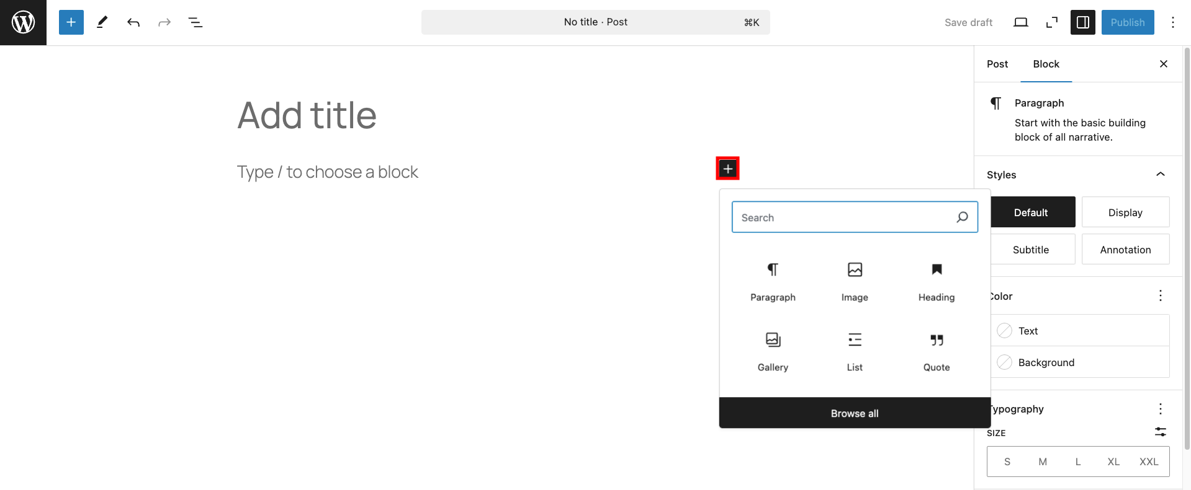This screenshot has height=490, width=1191.
Task: Toggle the Settings sidebar panel
Action: pos(1083,22)
